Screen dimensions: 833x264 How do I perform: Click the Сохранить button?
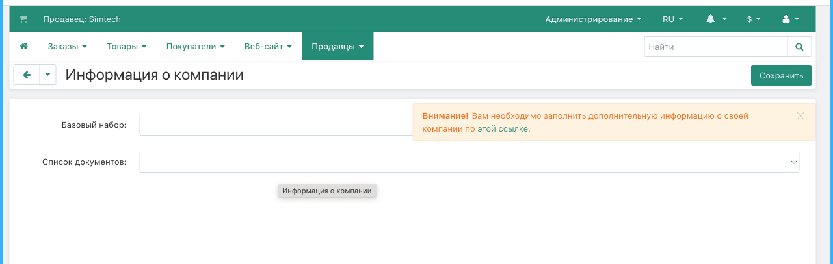click(x=781, y=75)
